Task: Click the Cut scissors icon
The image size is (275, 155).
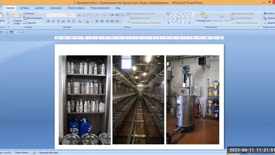Action: coord(8,14)
